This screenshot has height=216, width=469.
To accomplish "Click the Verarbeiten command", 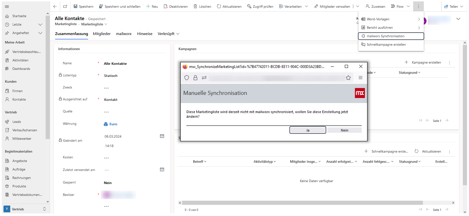I will pyautogui.click(x=290, y=6).
